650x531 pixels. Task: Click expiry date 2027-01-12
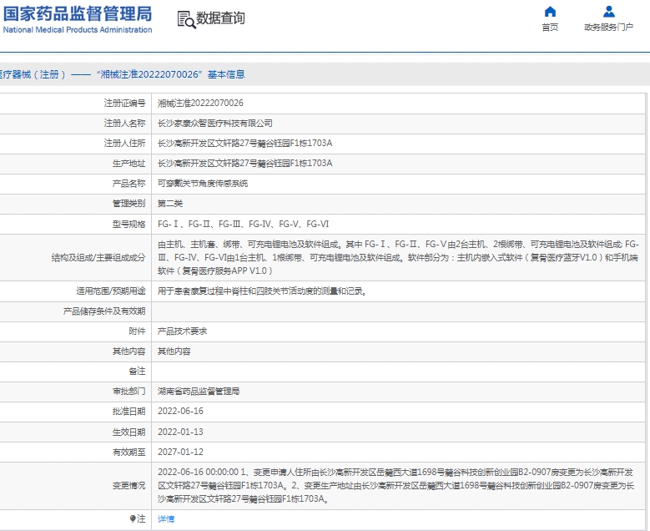click(x=180, y=452)
